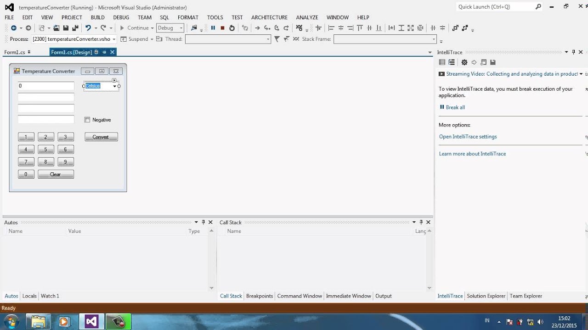This screenshot has height=330, width=588.
Task: Expand the Continue button dropdown arrow
Action: (152, 28)
